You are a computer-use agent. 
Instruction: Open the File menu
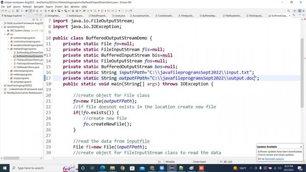coord(3,7)
